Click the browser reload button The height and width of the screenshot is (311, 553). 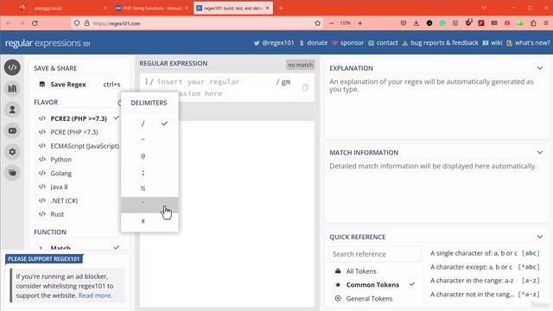tap(35, 23)
